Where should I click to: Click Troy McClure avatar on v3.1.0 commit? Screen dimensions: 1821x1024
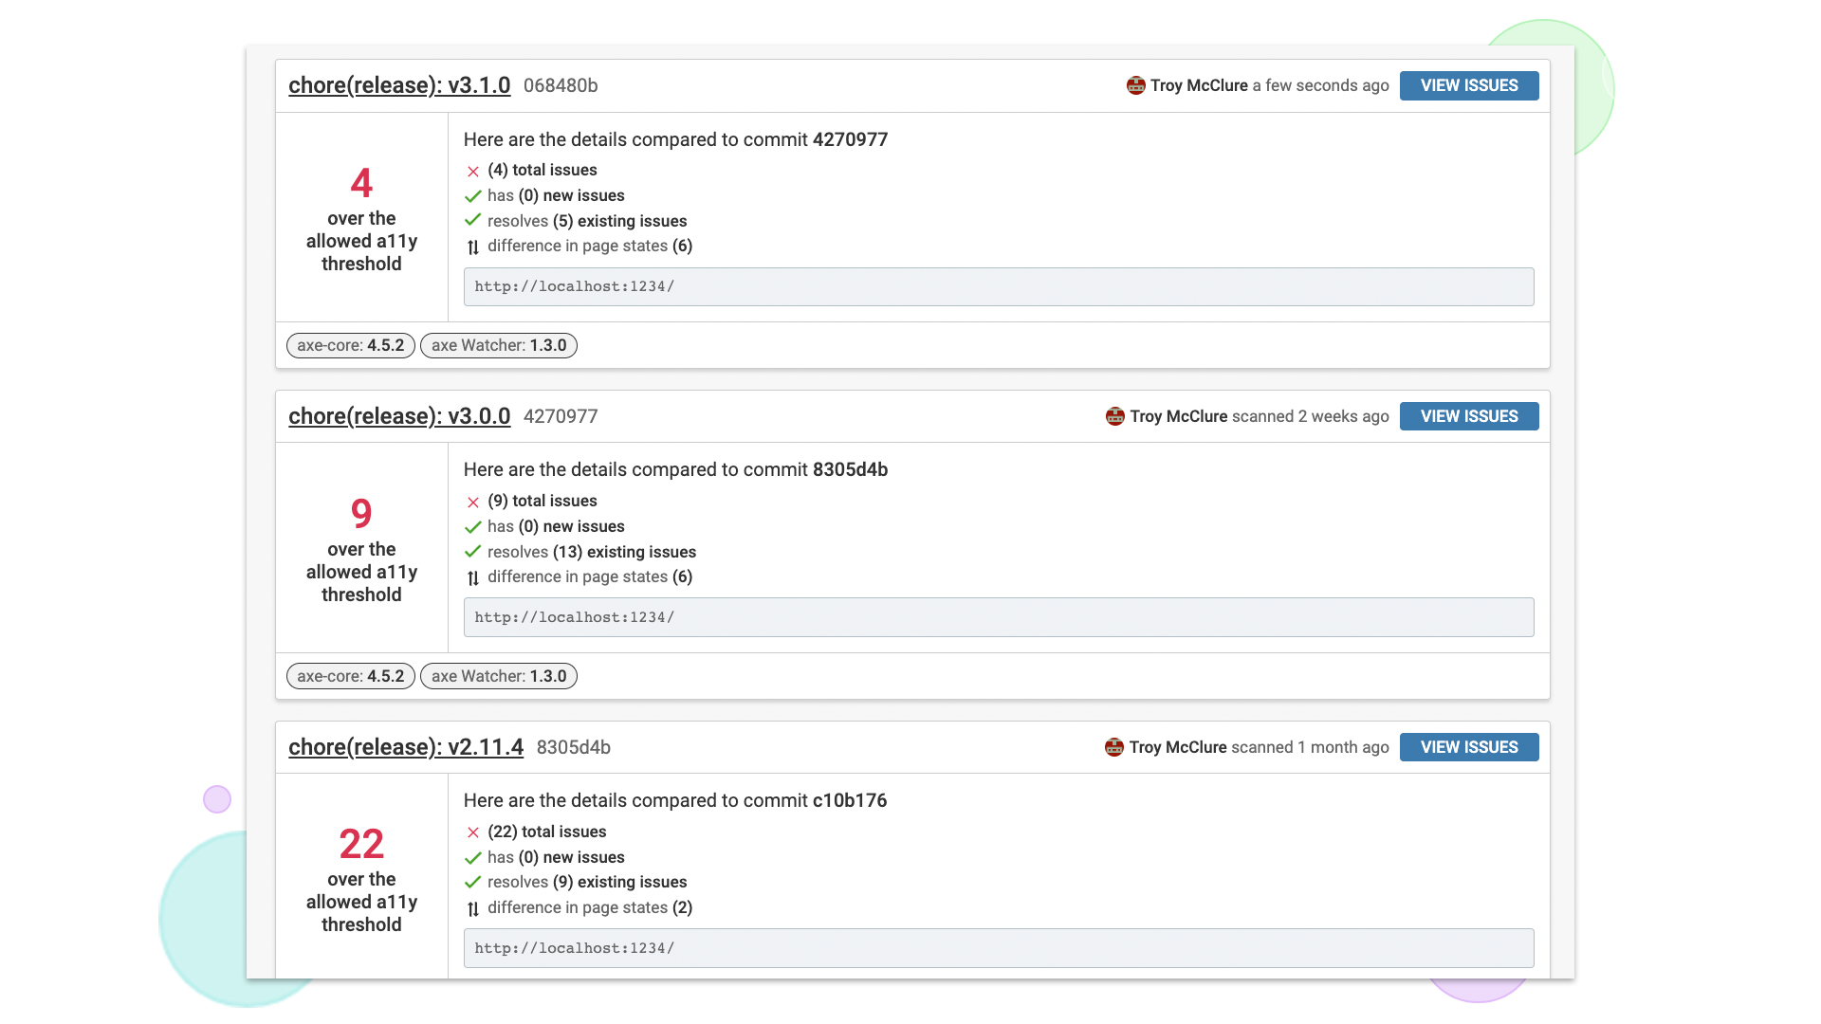pyautogui.click(x=1135, y=85)
